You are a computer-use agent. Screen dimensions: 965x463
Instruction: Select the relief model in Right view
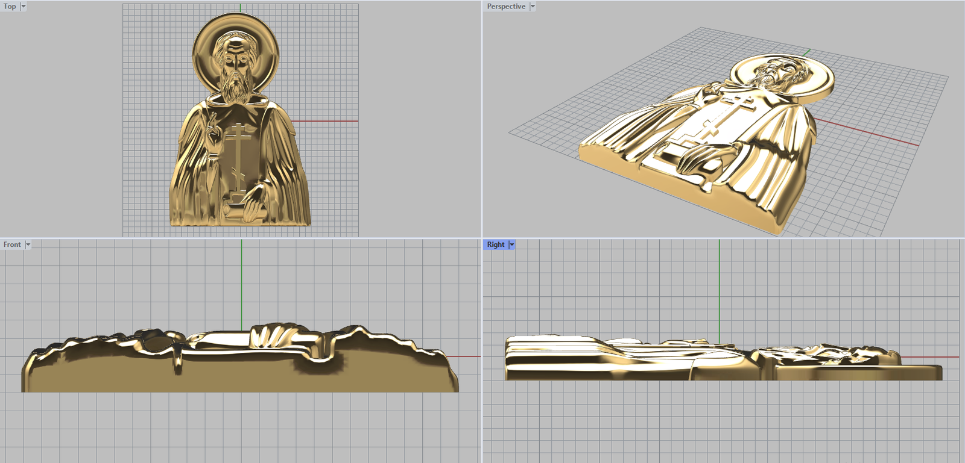[x=603, y=361]
